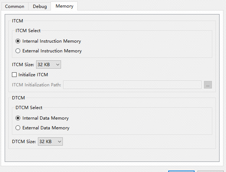Switch to the Common tab
Screen dimensions: 226x172
point(15,7)
